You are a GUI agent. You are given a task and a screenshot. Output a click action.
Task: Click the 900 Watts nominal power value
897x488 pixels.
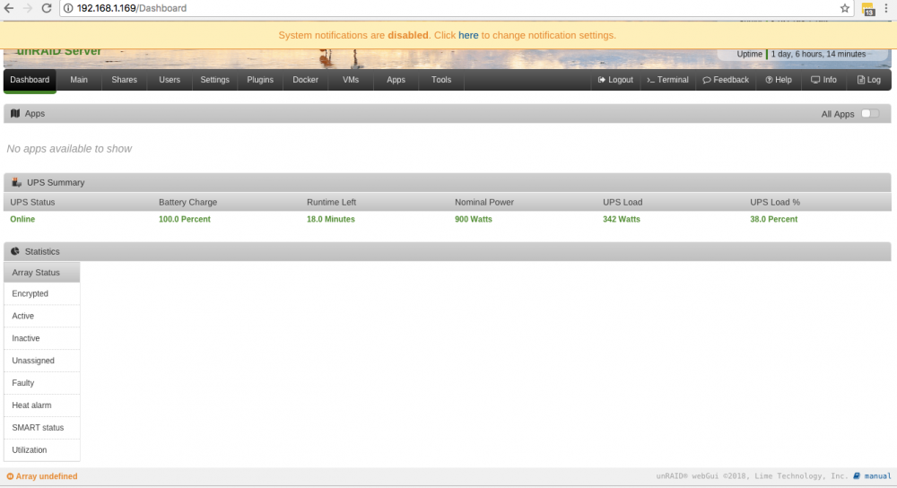coord(473,219)
